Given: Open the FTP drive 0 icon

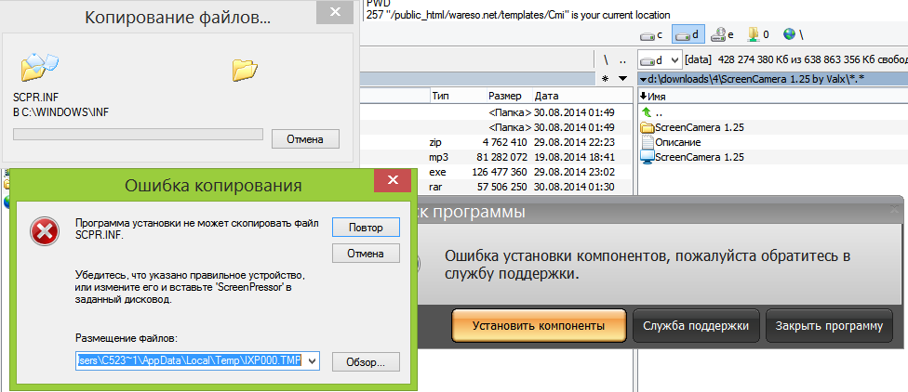Looking at the screenshot, I should click(x=758, y=34).
